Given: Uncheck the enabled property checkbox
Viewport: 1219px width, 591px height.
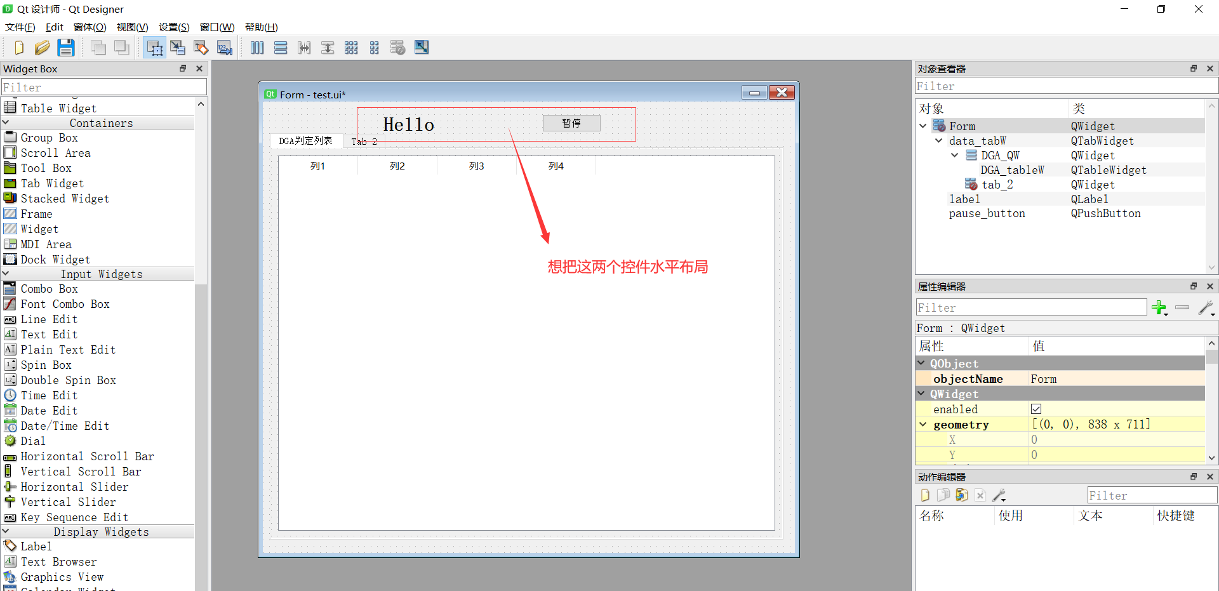Looking at the screenshot, I should coord(1037,409).
